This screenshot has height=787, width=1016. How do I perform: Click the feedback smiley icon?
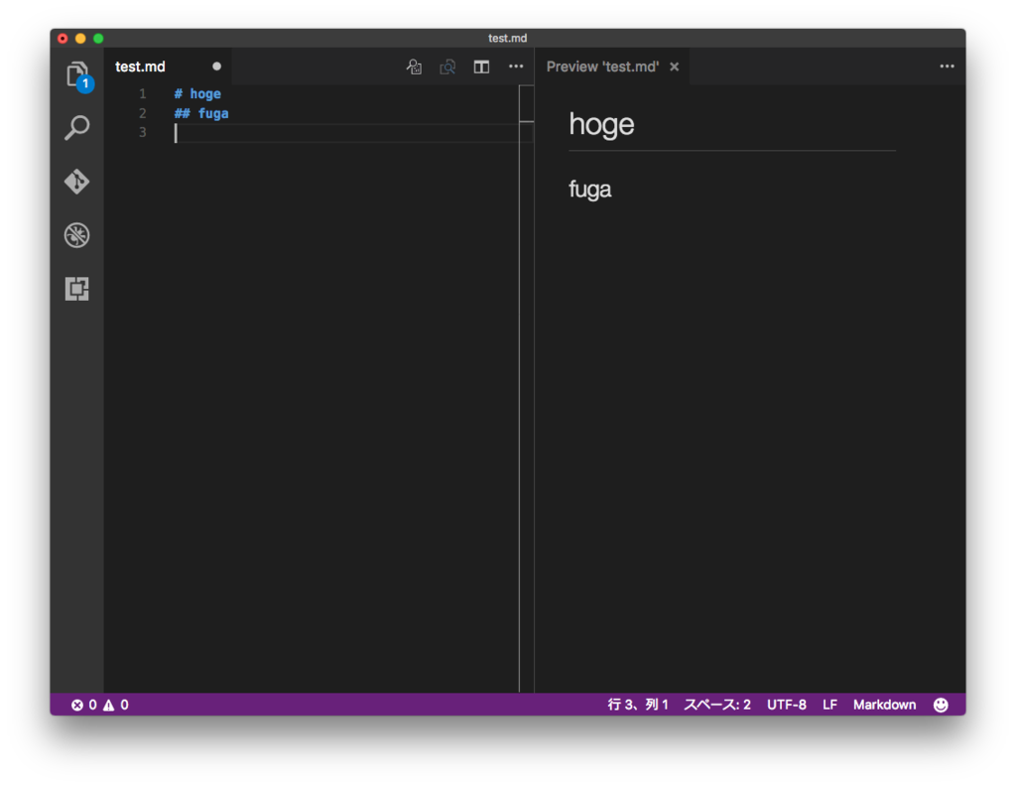(x=941, y=705)
